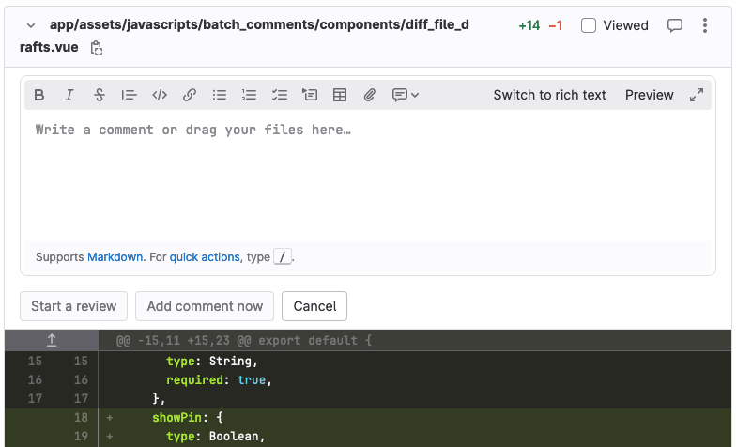The image size is (736, 447).
Task: Copy the file path icon
Action: point(96,48)
